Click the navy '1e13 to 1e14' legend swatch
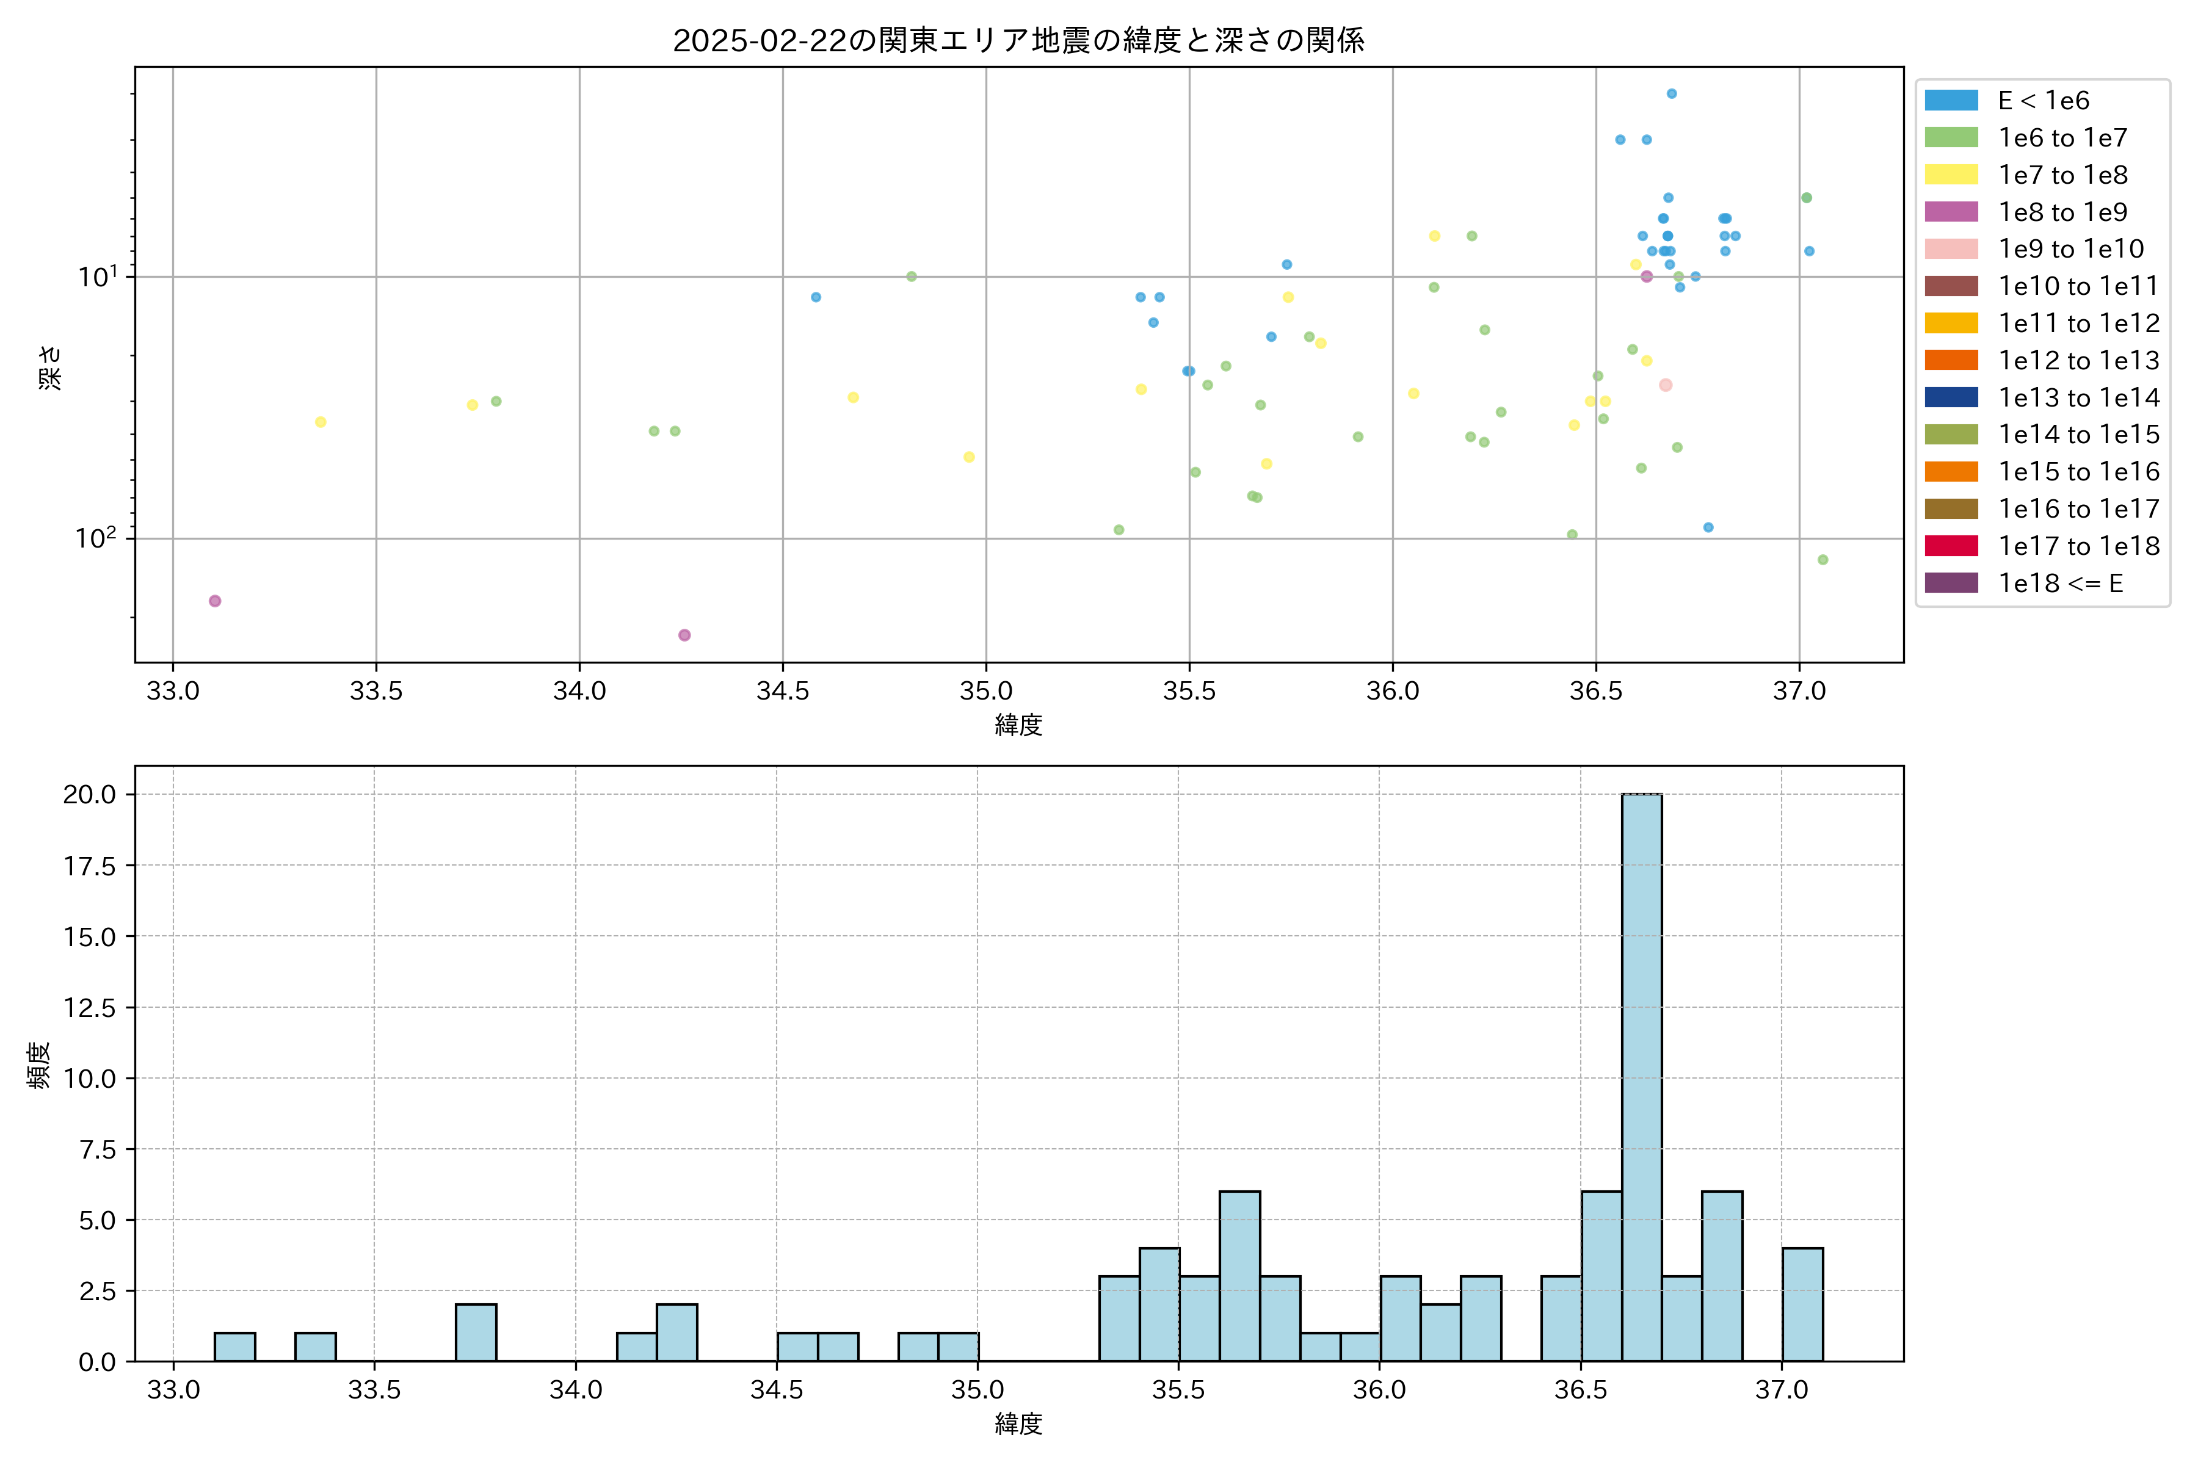 [x=1950, y=397]
